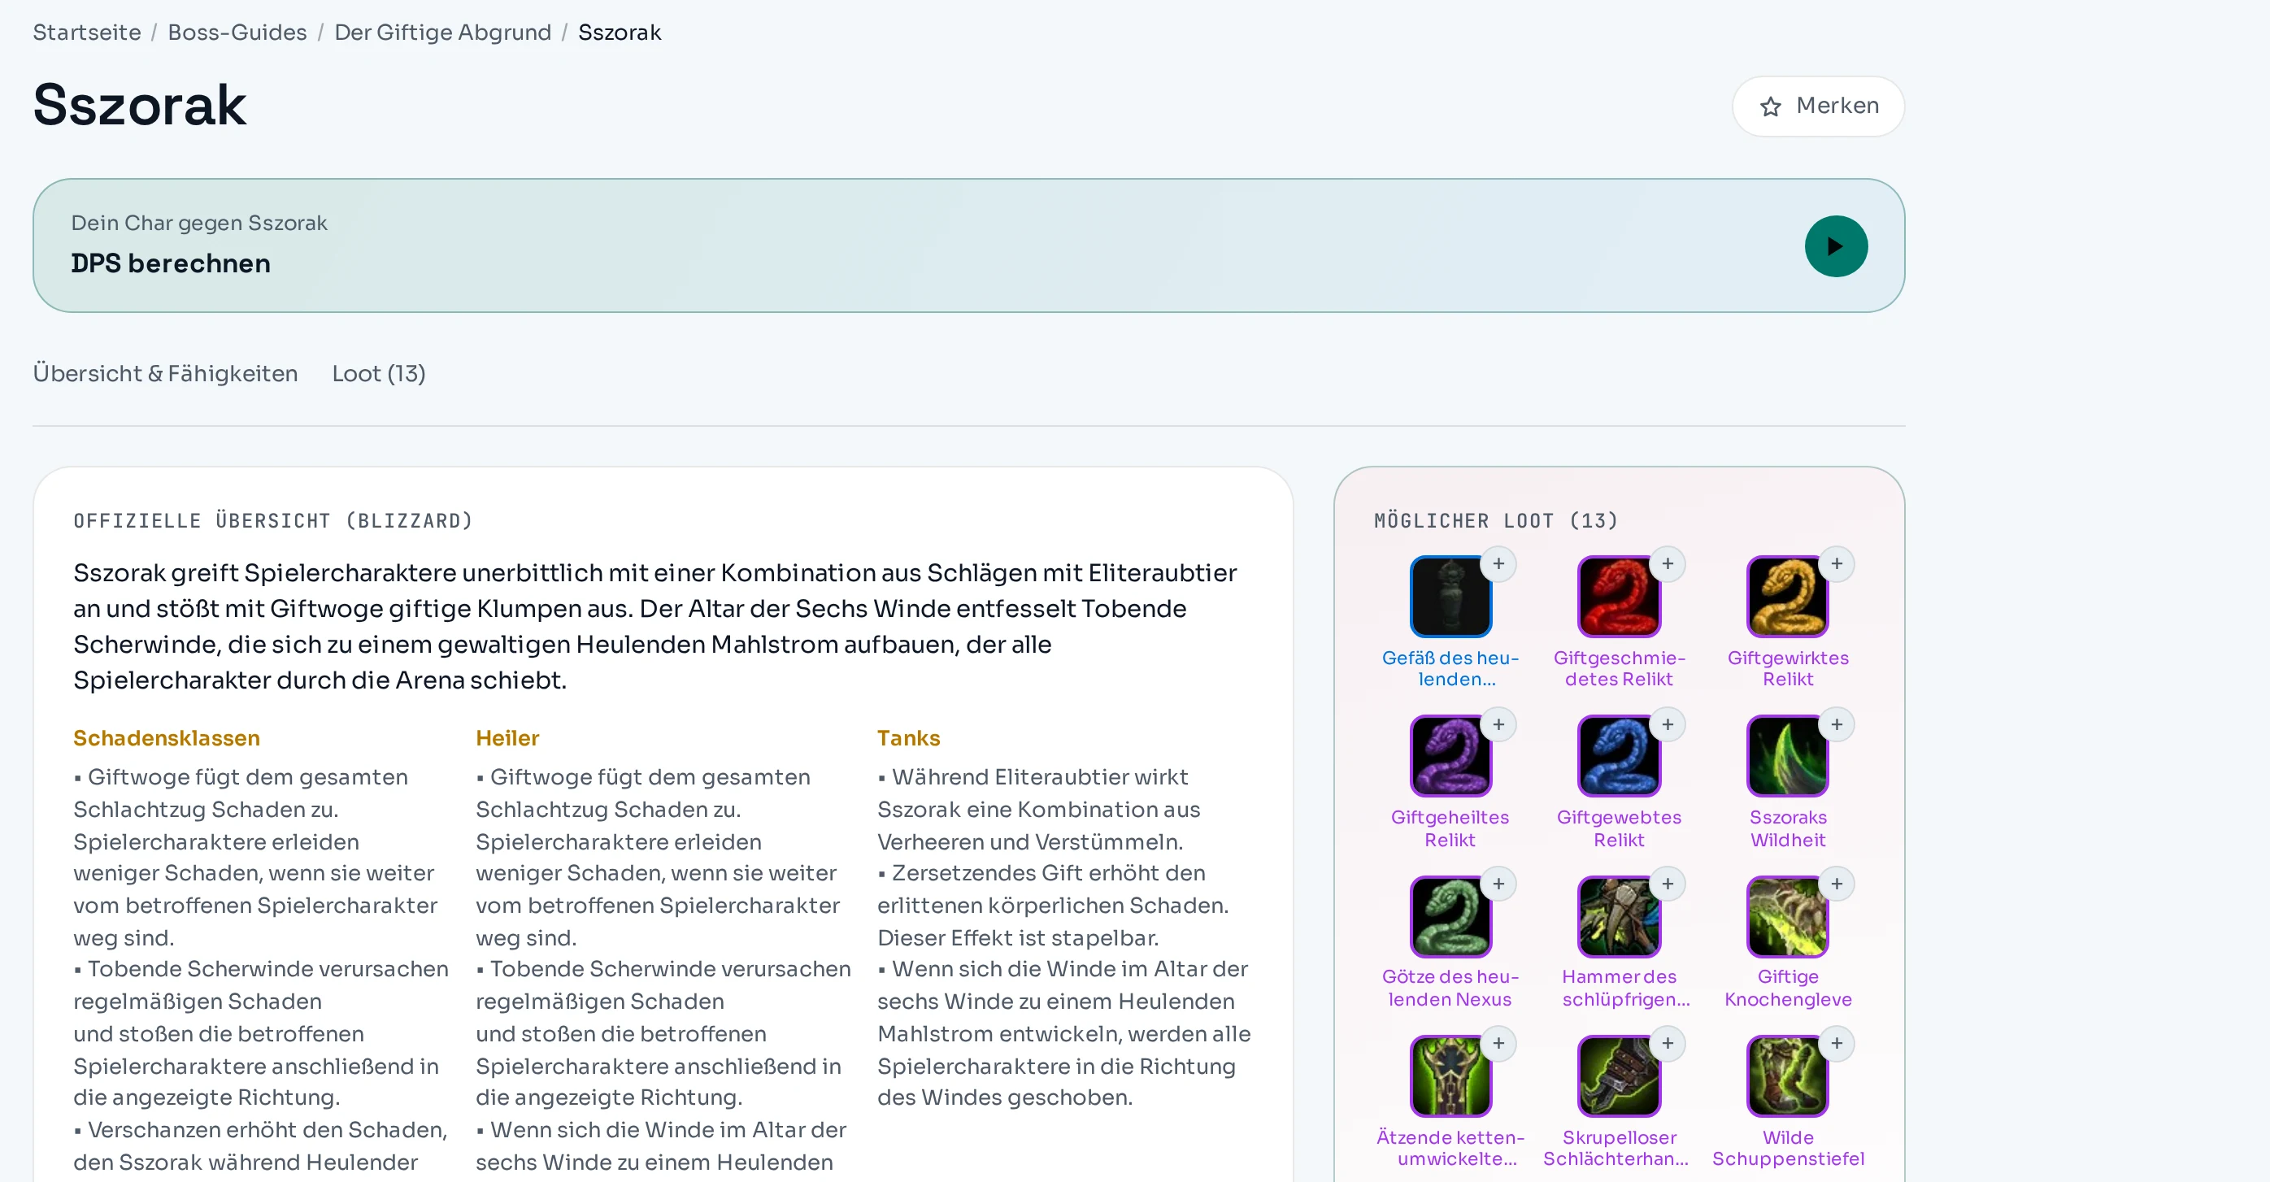This screenshot has height=1182, width=2270.
Task: Go to Startseite breadcrumb
Action: 86,33
